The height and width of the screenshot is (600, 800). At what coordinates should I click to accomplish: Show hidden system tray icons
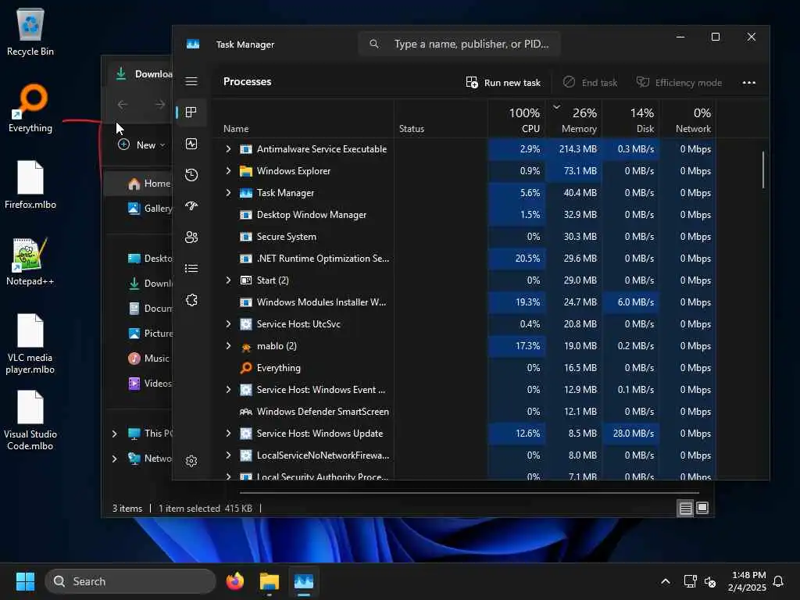(666, 581)
